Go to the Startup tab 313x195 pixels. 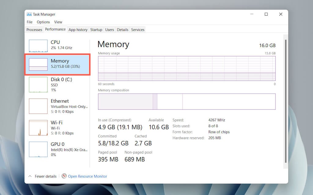[96, 30]
